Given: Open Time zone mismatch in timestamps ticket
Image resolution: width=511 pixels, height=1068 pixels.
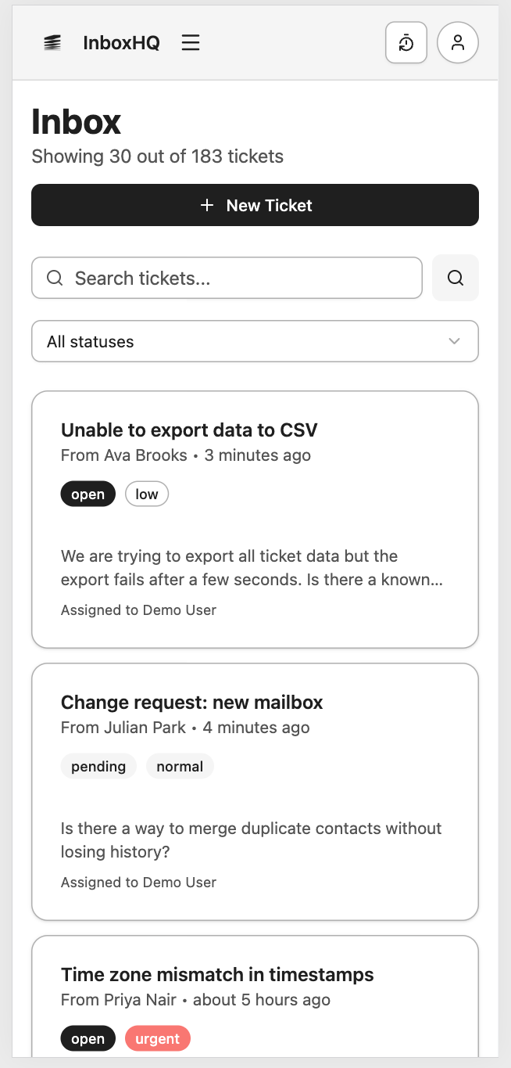Looking at the screenshot, I should (x=217, y=974).
